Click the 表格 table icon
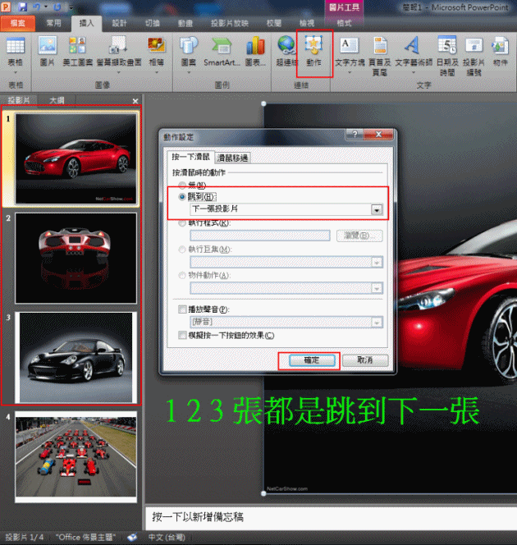Image resolution: width=517 pixels, height=545 pixels. click(15, 50)
